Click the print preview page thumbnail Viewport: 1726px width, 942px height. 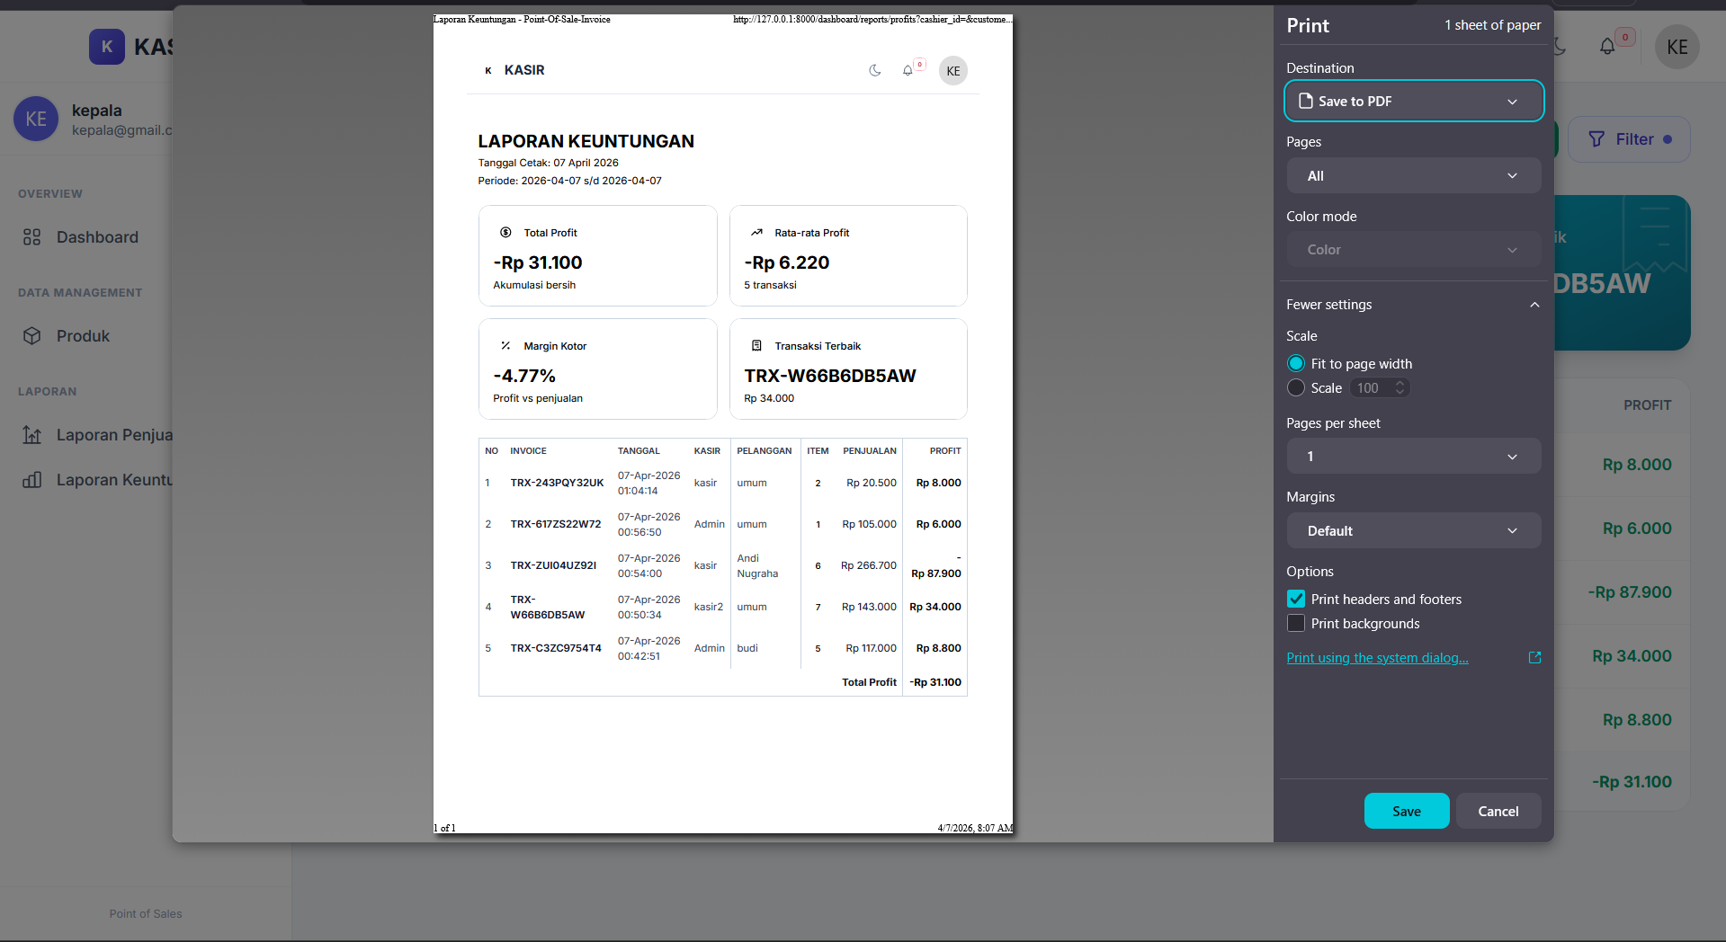pyautogui.click(x=723, y=424)
